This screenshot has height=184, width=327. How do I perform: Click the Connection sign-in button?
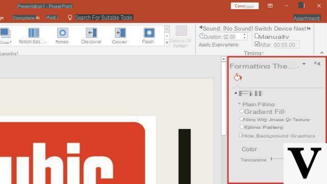coord(244,6)
